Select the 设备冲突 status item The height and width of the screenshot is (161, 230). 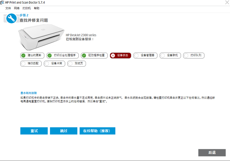point(54,63)
